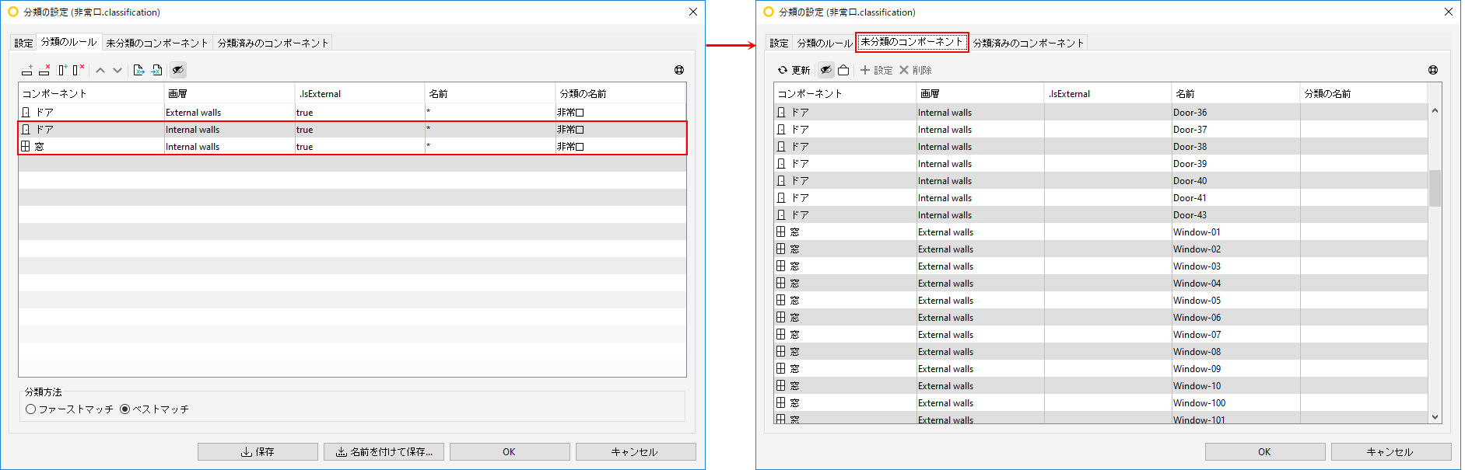The height and width of the screenshot is (470, 1465).
Task: Open the globe icon in right window
Action: (1433, 70)
